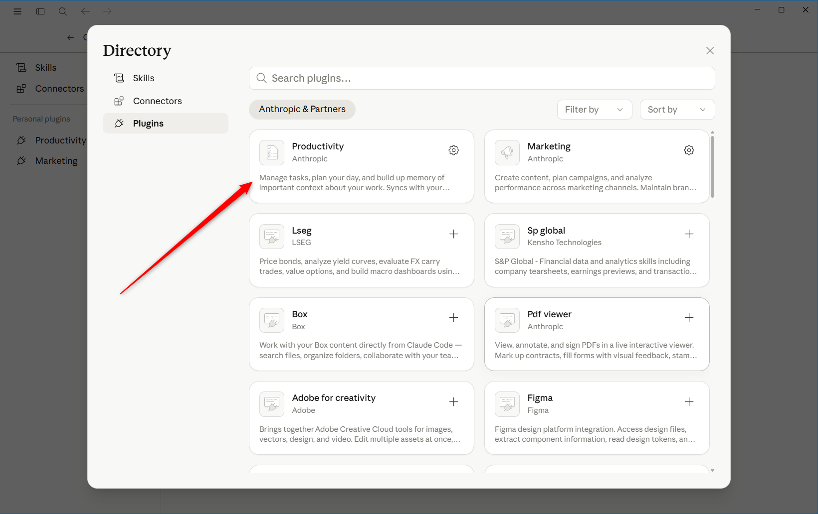Screen dimensions: 818x514
Task: Open the Productivity plugin card title
Action: pos(318,146)
